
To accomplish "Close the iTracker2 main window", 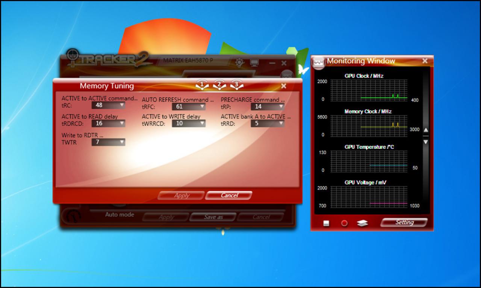I will [284, 63].
